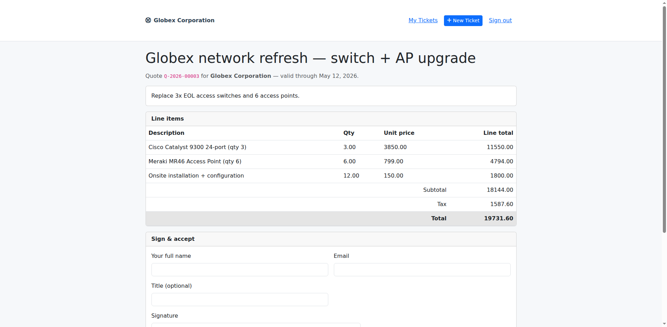Click line total 4794.00
667x327 pixels.
[x=502, y=161]
